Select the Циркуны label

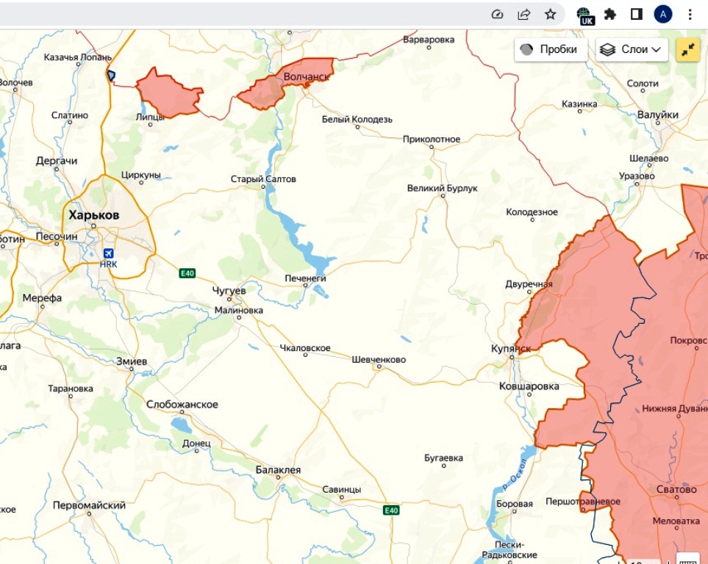[x=141, y=175]
